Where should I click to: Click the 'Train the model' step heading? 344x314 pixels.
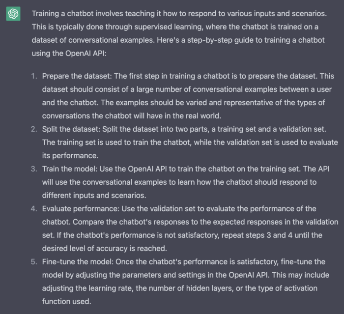(70, 169)
